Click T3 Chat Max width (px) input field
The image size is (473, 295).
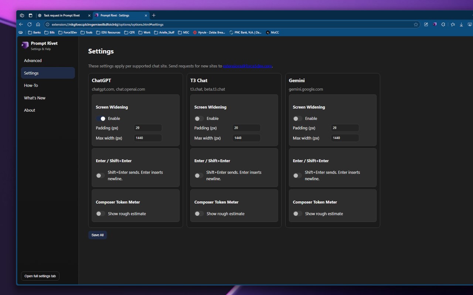click(246, 138)
